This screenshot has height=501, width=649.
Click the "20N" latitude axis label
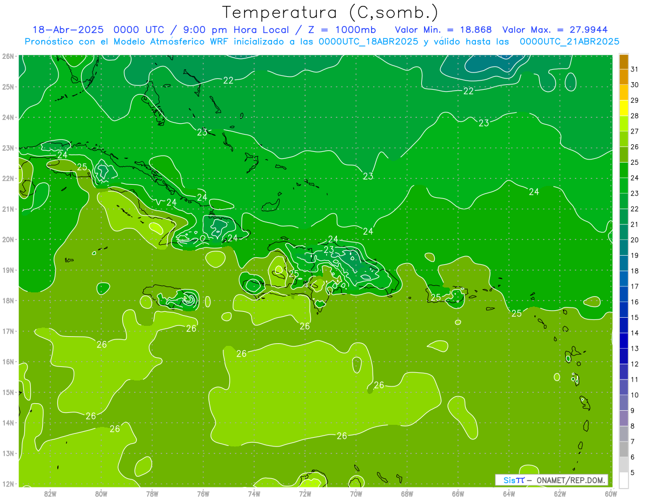click(8, 239)
